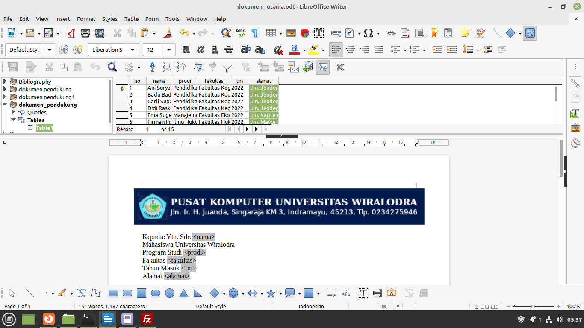Screen dimensions: 584x328
Task: Click the record number field
Action: tap(147, 129)
